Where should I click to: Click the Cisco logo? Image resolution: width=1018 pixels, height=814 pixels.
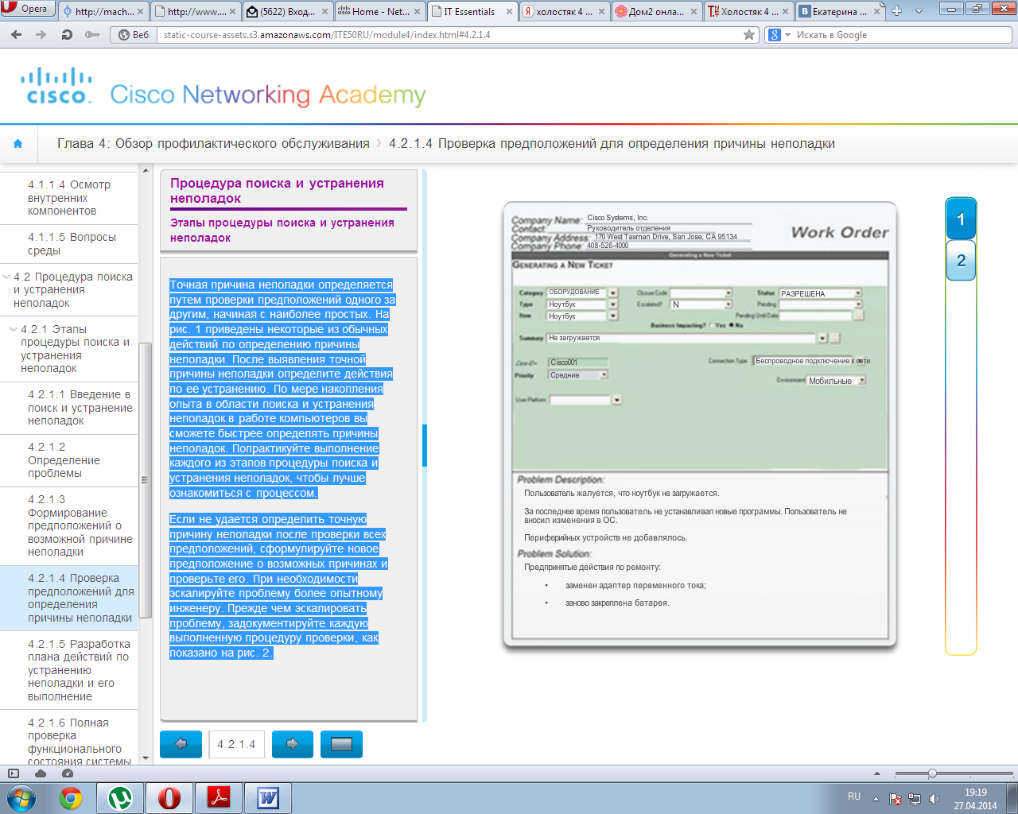coord(56,86)
